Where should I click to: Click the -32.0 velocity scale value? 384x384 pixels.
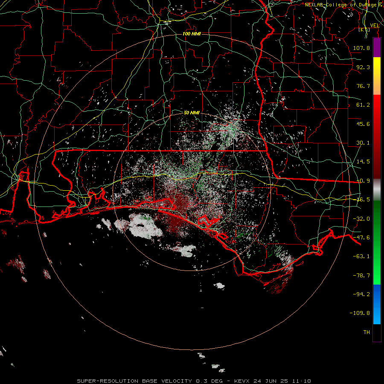click(x=361, y=219)
